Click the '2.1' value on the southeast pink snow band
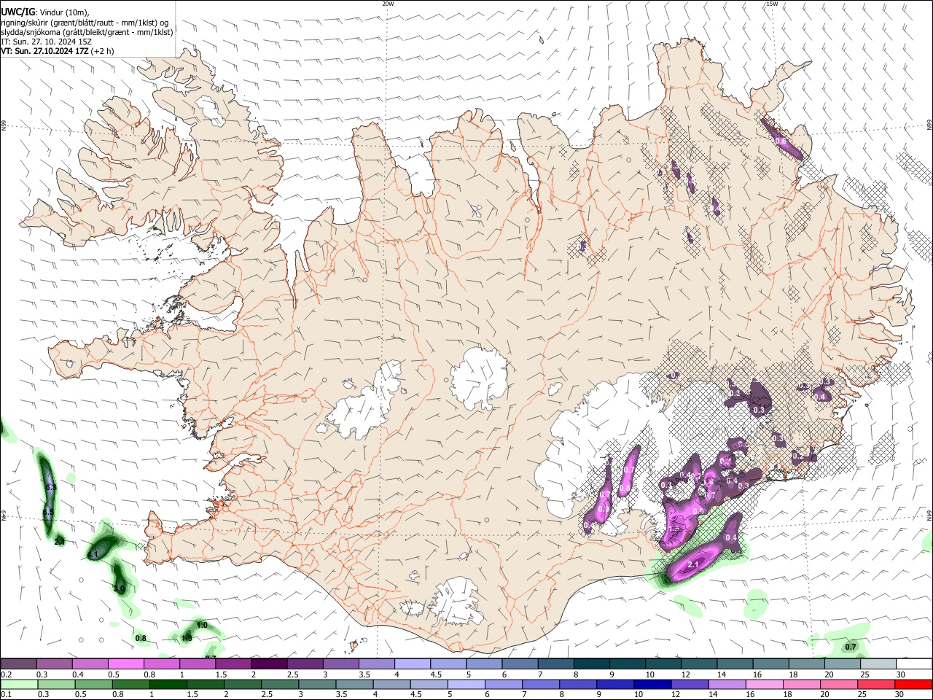This screenshot has height=700, width=933. (693, 565)
